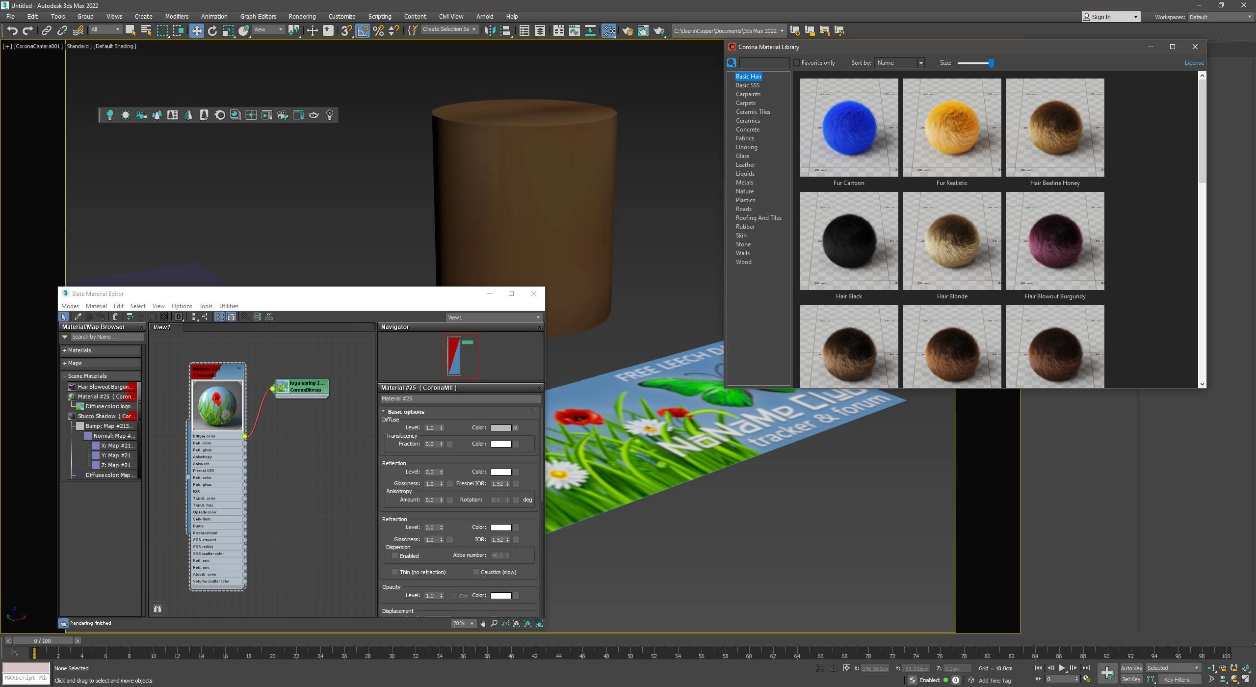Screen dimensions: 1256x687
Task: Open the Workspaces Default dropdown
Action: point(1220,17)
